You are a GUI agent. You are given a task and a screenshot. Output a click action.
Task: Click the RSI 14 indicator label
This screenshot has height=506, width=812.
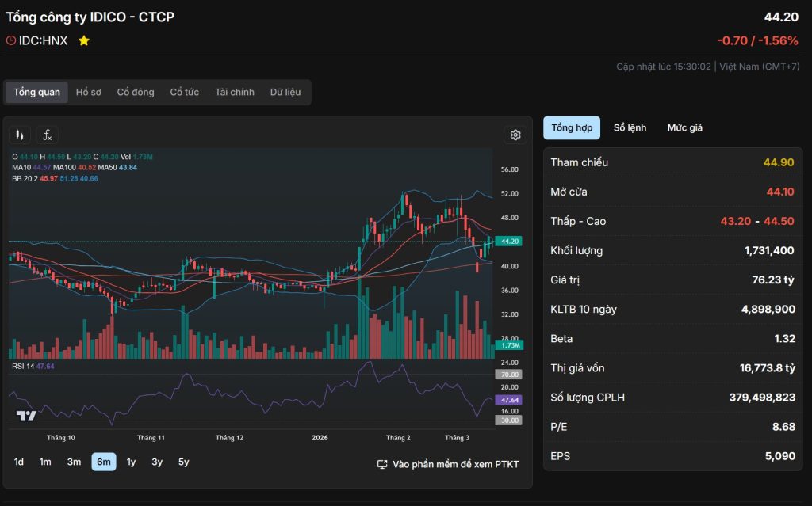pyautogui.click(x=23, y=366)
